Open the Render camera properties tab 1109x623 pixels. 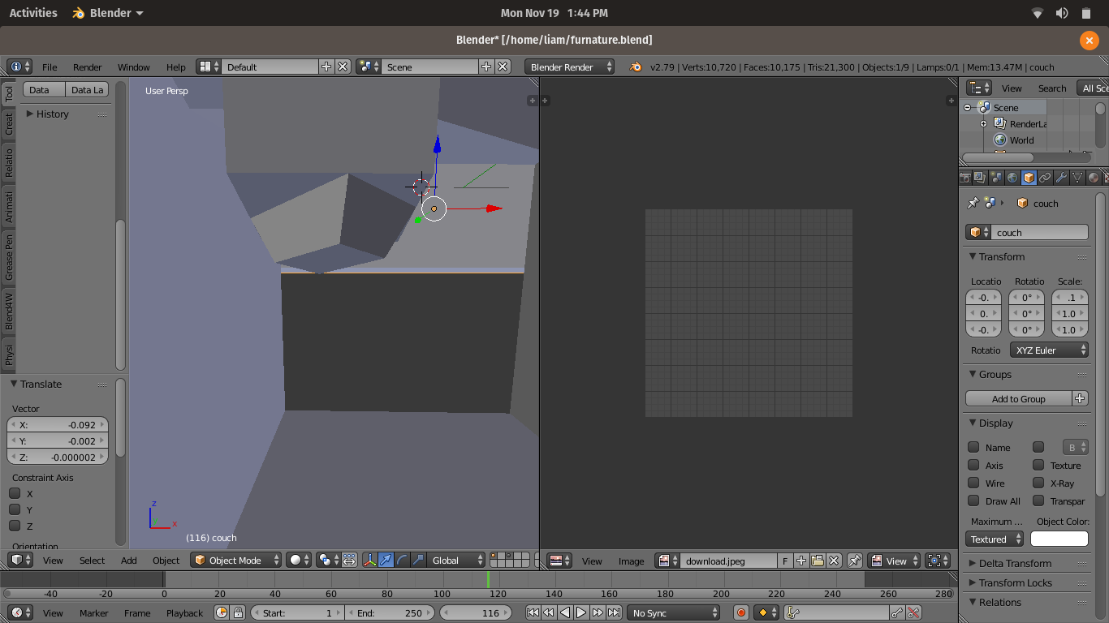965,178
